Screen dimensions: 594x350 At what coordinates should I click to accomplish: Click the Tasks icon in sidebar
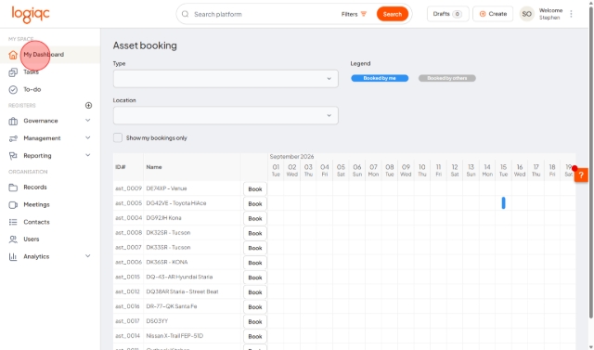(x=13, y=72)
